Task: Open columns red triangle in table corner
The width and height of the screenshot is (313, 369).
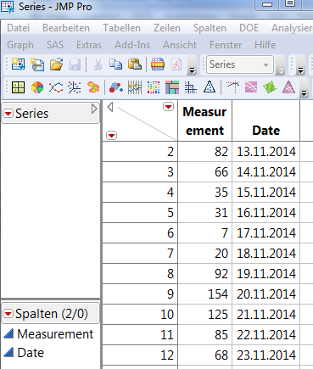Action: [x=169, y=107]
